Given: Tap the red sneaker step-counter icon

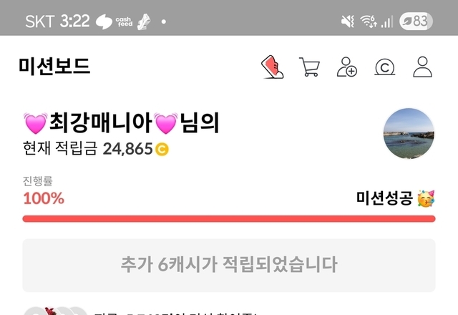Looking at the screenshot, I should tap(272, 67).
